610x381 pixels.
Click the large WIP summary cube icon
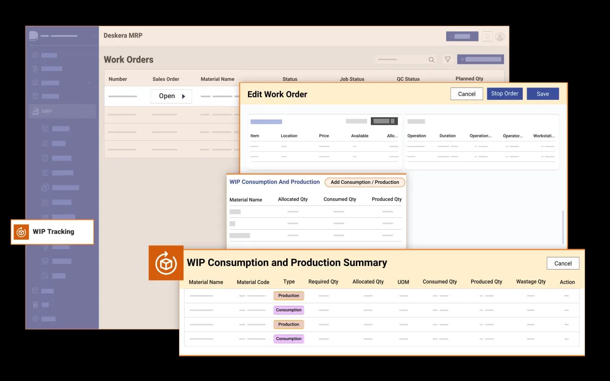click(x=166, y=263)
